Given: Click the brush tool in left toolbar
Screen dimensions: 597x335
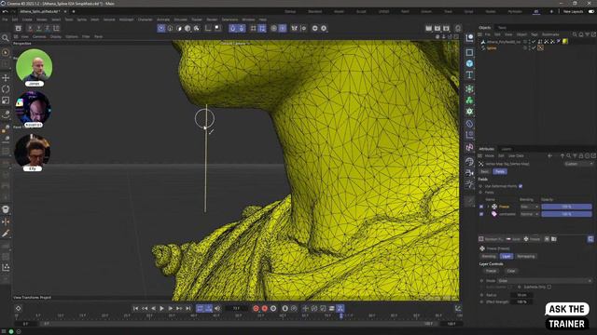Looking at the screenshot, I should click(6, 234).
